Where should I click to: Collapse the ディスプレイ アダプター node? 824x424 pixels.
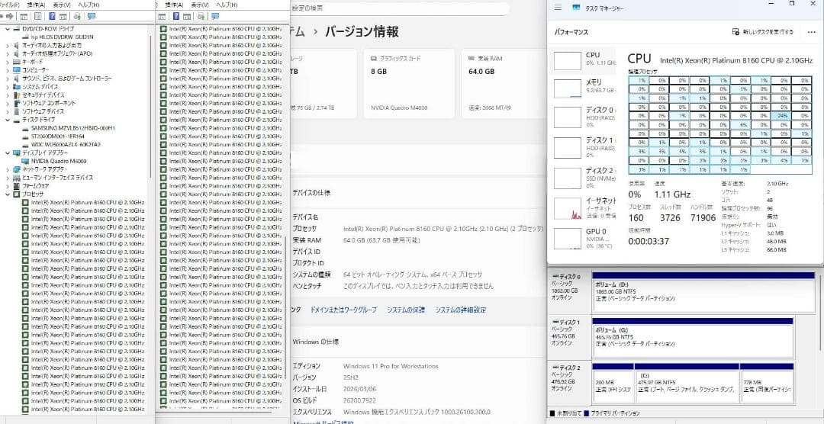click(8, 153)
